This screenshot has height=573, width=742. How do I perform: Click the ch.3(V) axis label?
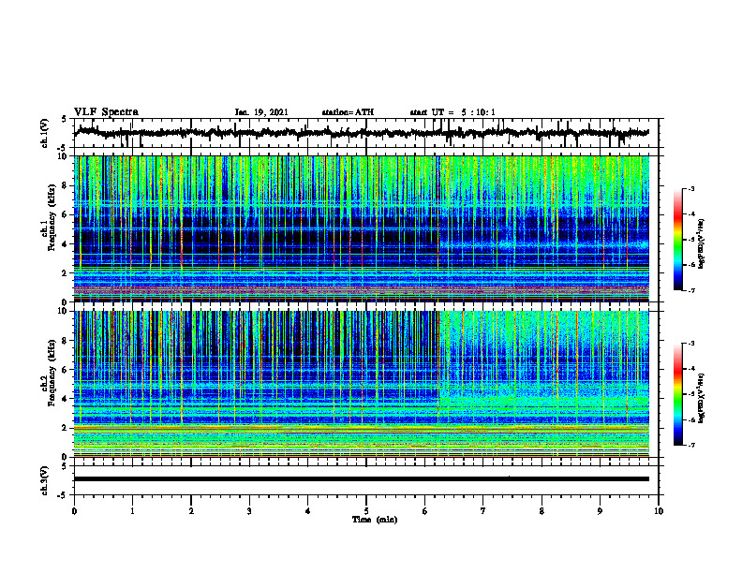click(x=45, y=480)
